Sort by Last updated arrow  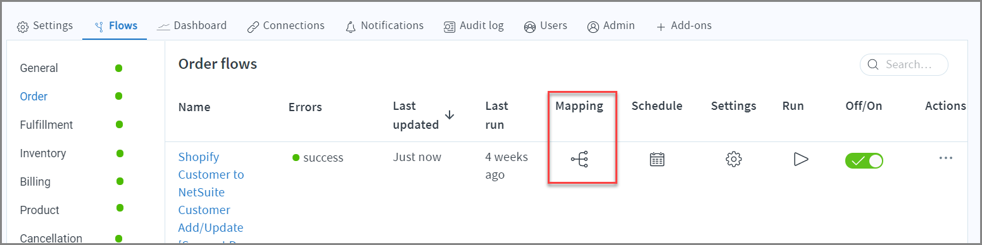tap(450, 115)
